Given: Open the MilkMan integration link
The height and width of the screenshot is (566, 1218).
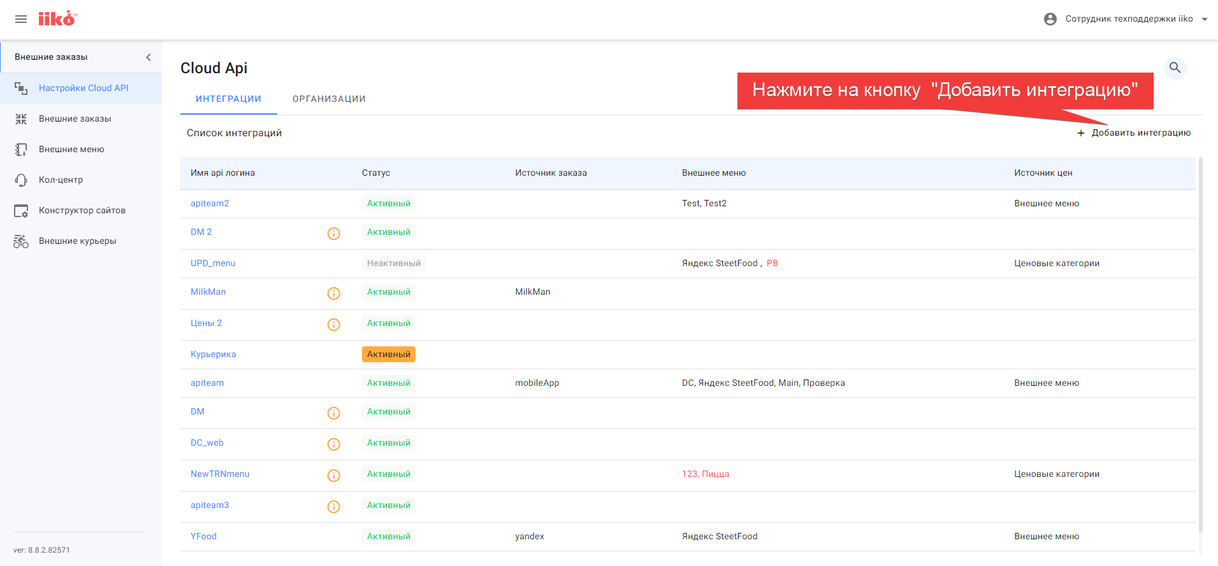Looking at the screenshot, I should (x=208, y=292).
